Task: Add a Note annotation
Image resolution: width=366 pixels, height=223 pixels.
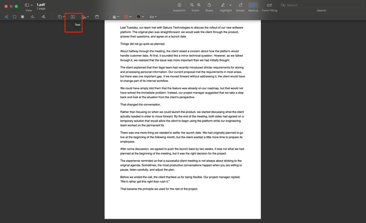Action: [97, 17]
